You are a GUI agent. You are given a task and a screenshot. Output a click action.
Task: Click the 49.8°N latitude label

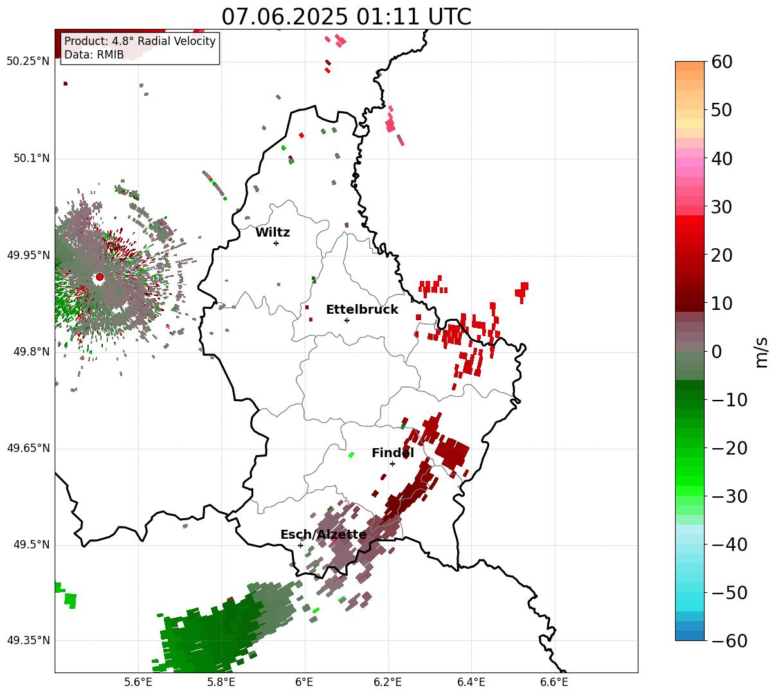tap(31, 352)
